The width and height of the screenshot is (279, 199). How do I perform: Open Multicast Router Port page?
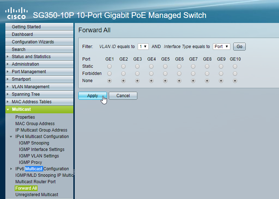coord(35,182)
